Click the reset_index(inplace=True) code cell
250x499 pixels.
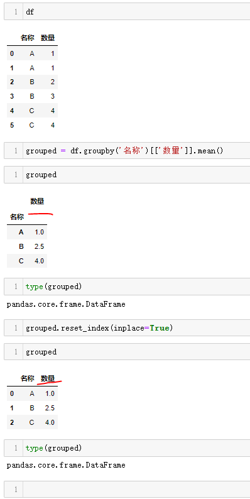click(x=128, y=328)
